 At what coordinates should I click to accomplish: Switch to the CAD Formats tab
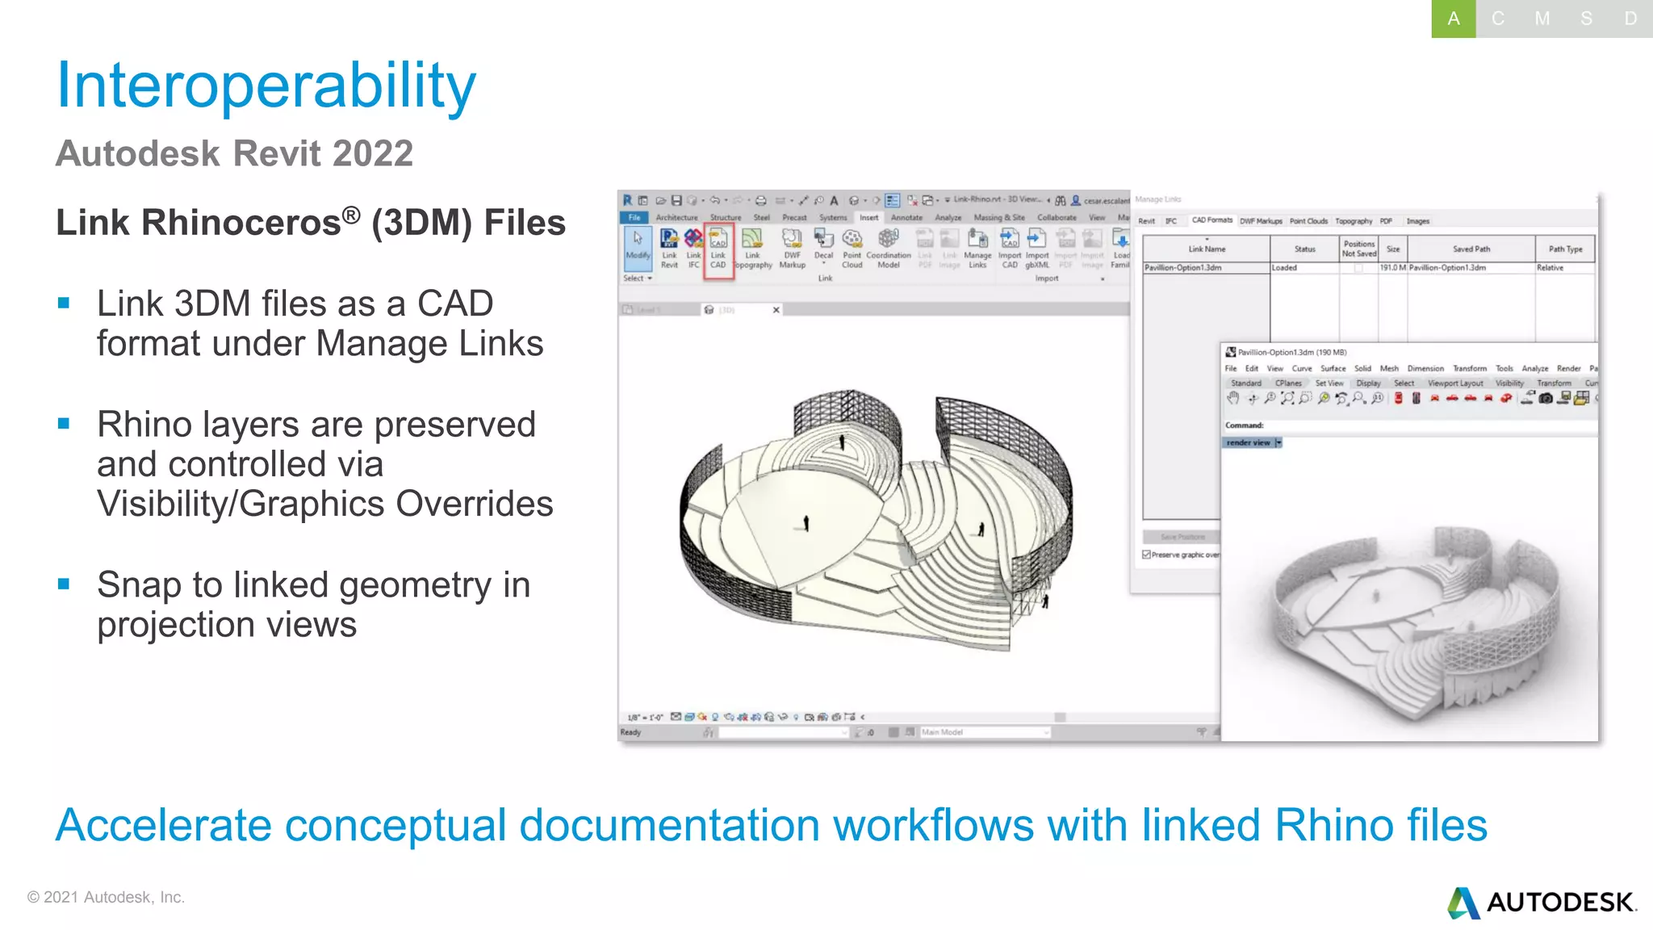(x=1212, y=220)
